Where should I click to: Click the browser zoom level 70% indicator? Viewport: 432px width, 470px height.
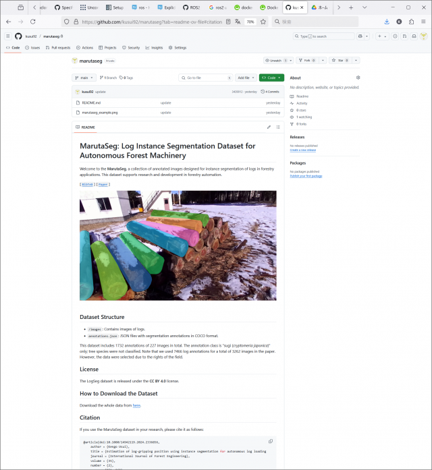pyautogui.click(x=250, y=22)
